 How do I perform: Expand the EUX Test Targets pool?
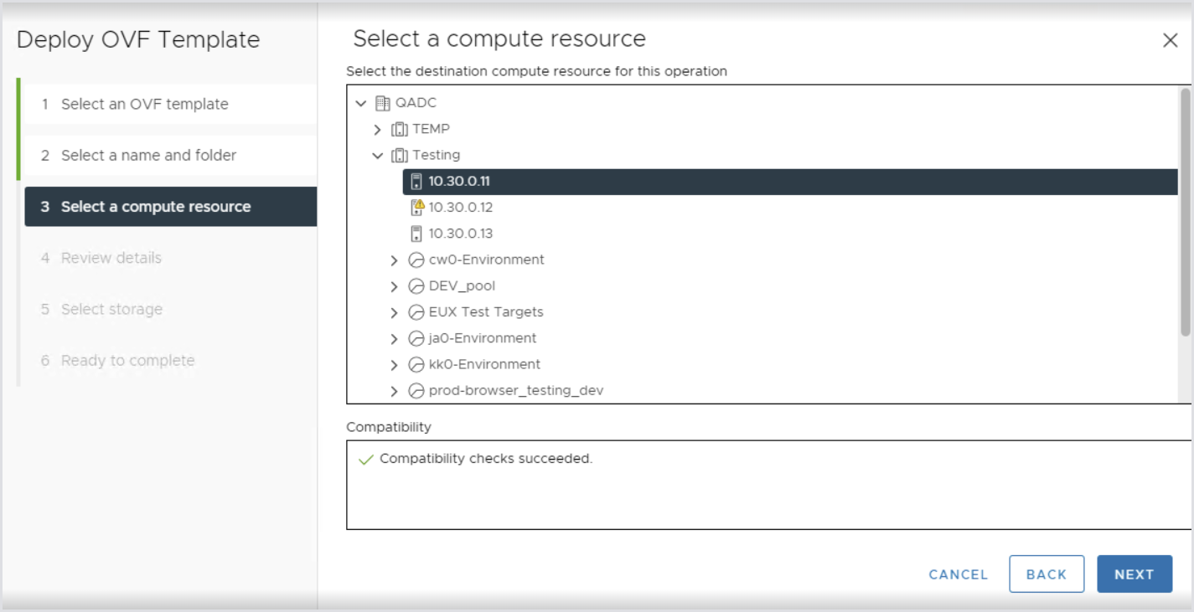[394, 312]
